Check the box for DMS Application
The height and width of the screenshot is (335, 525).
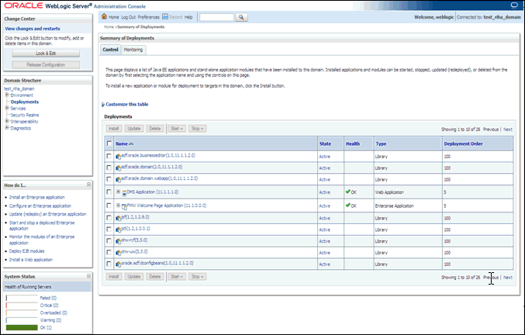(x=109, y=192)
